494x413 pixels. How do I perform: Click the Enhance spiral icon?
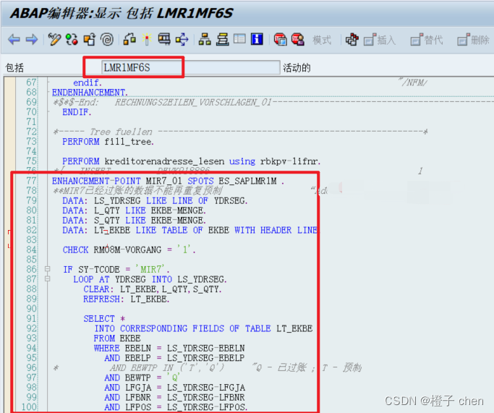[107, 40]
